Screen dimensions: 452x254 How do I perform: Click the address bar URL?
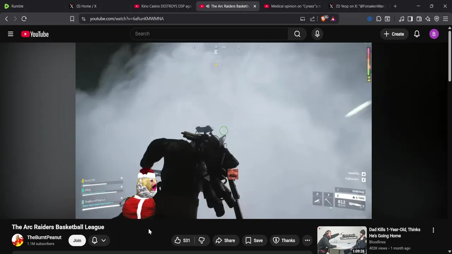point(127,19)
